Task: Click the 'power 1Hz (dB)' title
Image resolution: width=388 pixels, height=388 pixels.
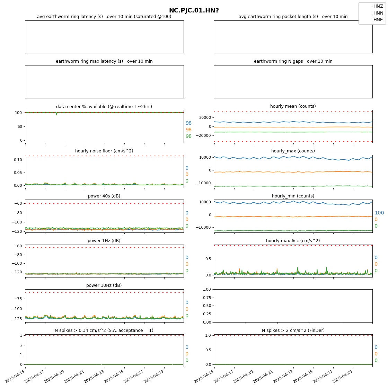Action: tap(104, 241)
